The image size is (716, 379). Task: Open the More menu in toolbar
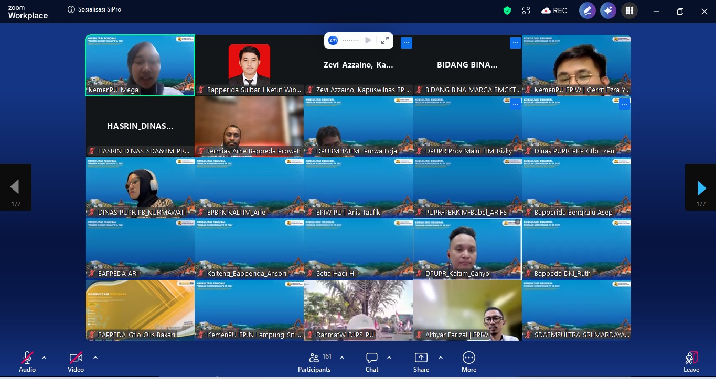click(x=468, y=362)
